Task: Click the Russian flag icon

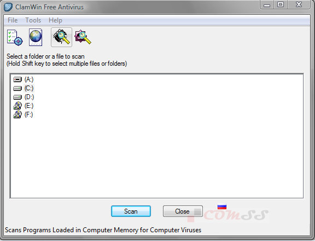Action: (x=222, y=207)
